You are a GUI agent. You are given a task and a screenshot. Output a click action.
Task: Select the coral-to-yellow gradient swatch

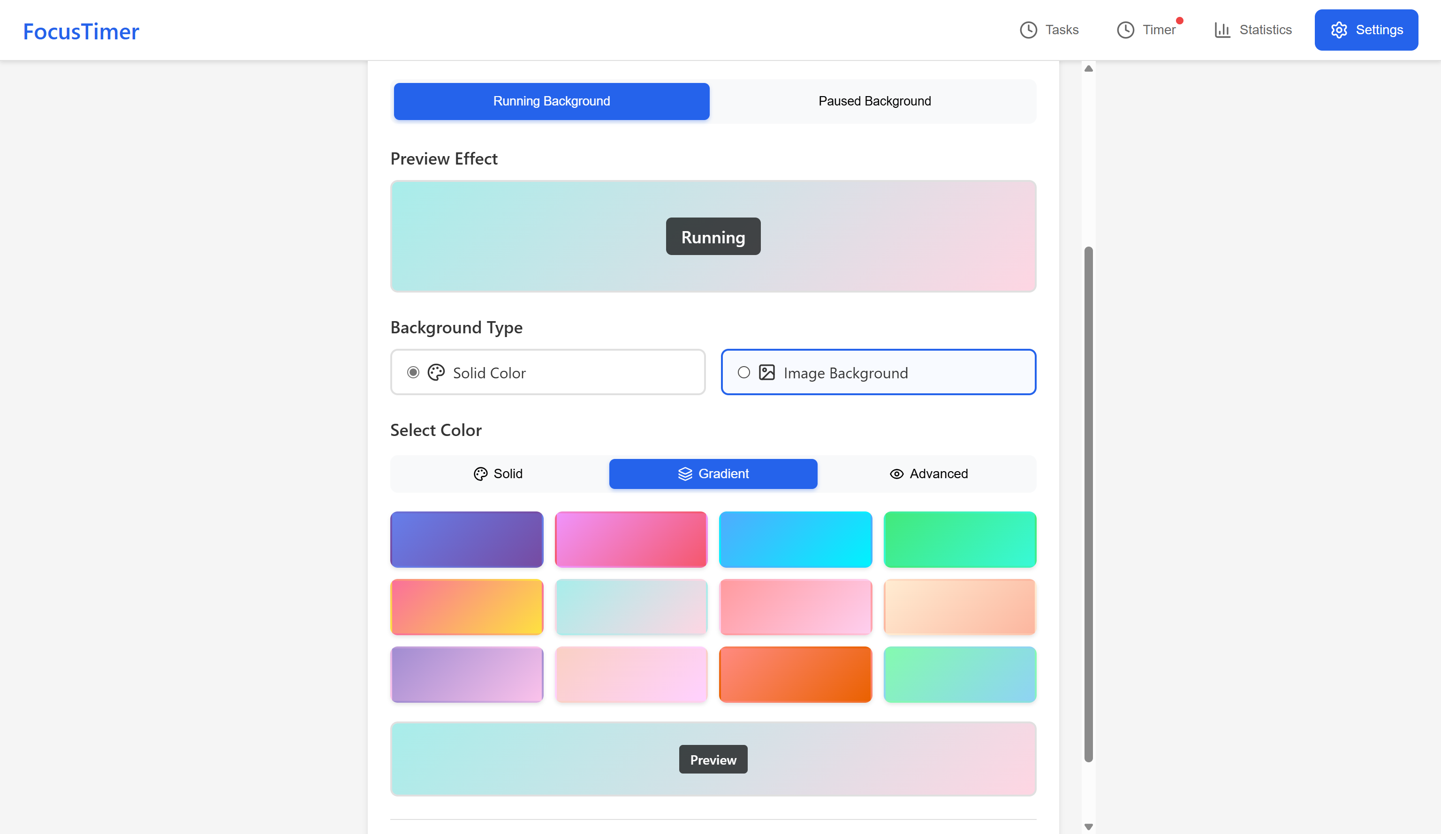click(x=467, y=607)
